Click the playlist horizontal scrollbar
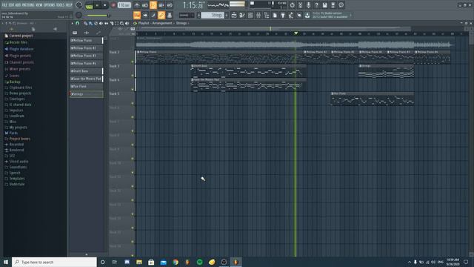 point(275,29)
